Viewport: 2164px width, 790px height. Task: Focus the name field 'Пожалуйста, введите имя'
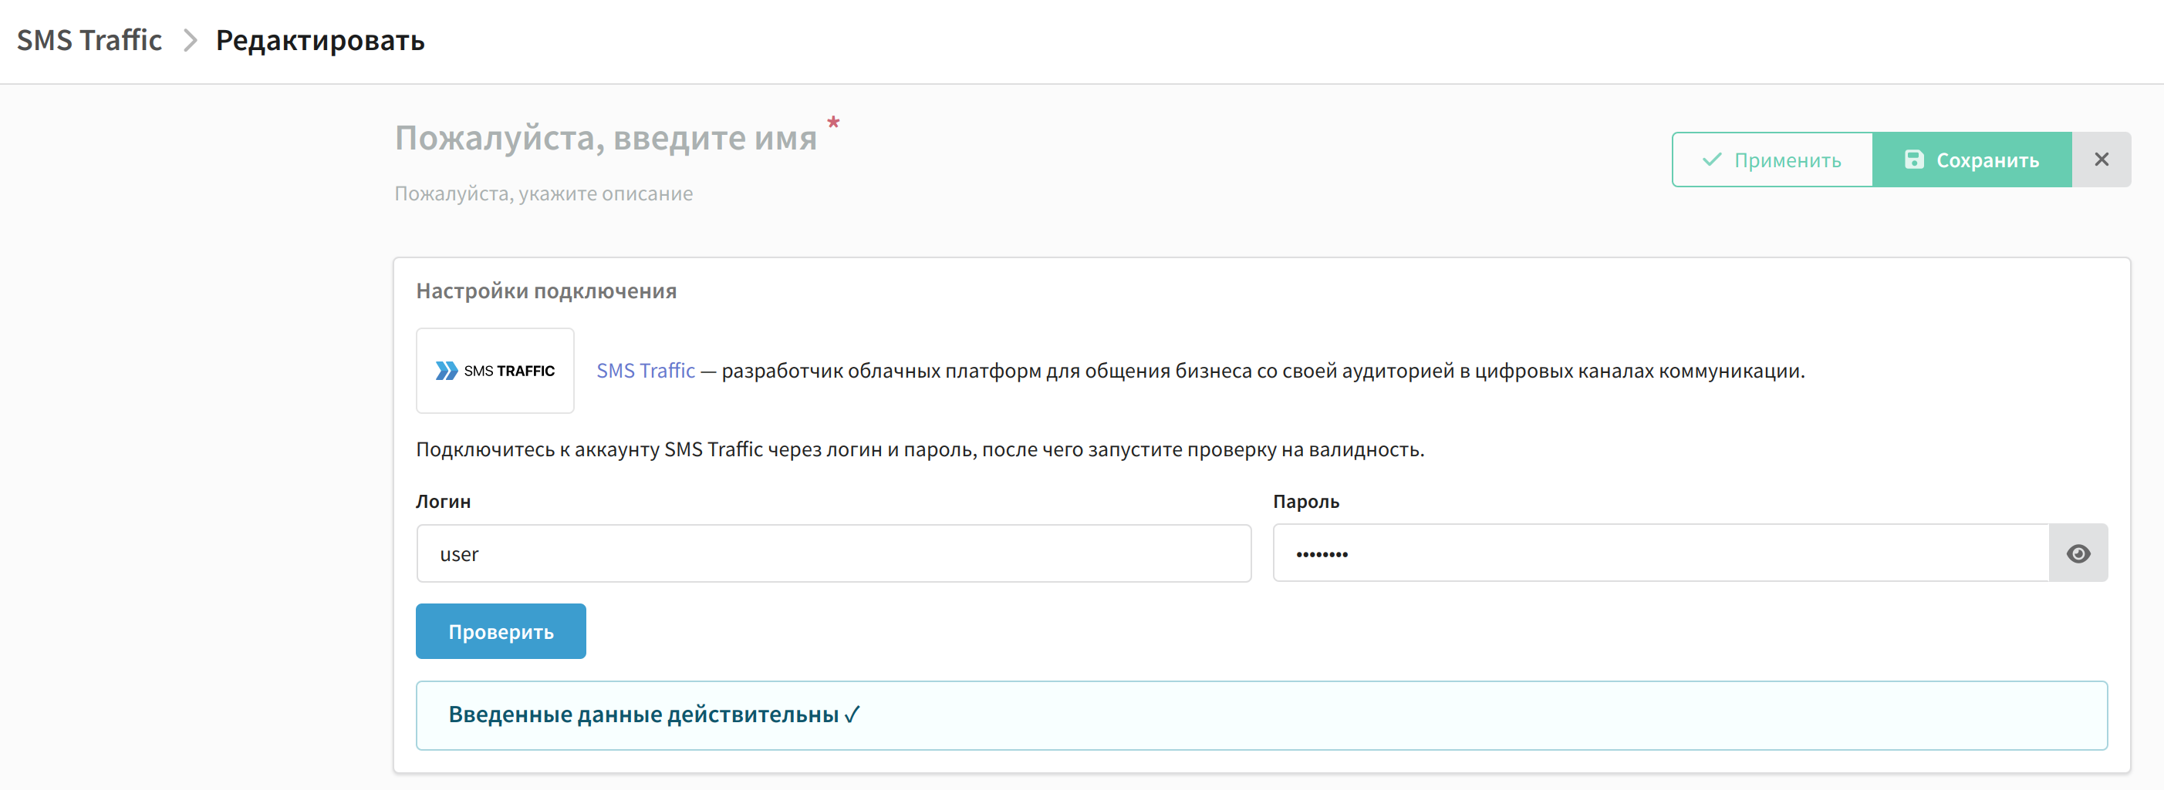click(606, 138)
